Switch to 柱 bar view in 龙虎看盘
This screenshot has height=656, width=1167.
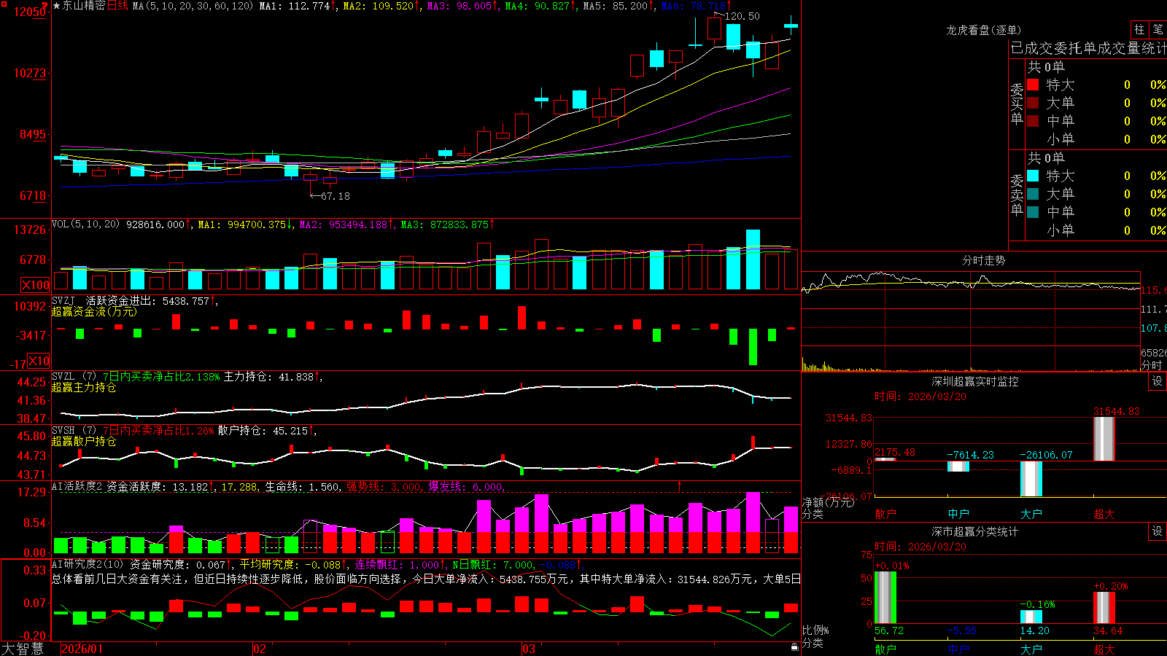point(1139,30)
